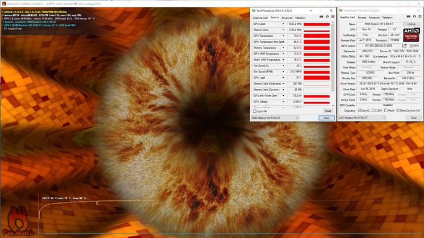
Task: Toggle the UEFI checkbox
Action: (411, 45)
